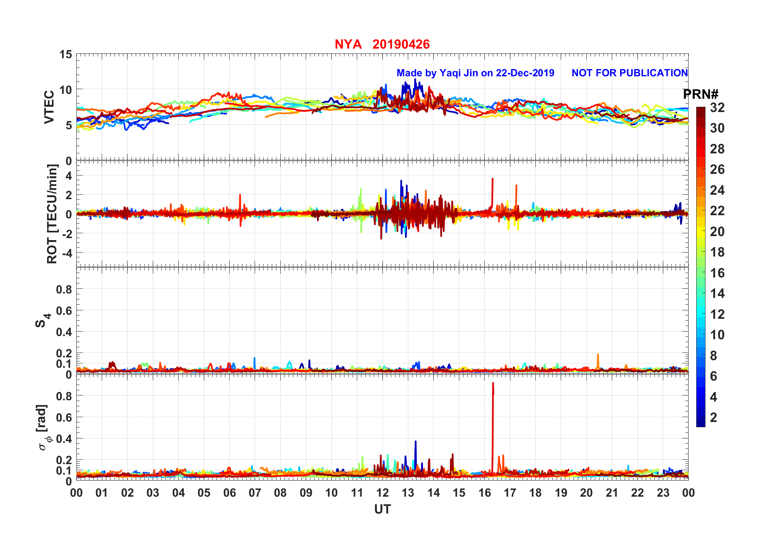Select the "ROT [TECU/min]" y-axis label
Image resolution: width=765 pixels, height=534 pixels.
click(52, 214)
